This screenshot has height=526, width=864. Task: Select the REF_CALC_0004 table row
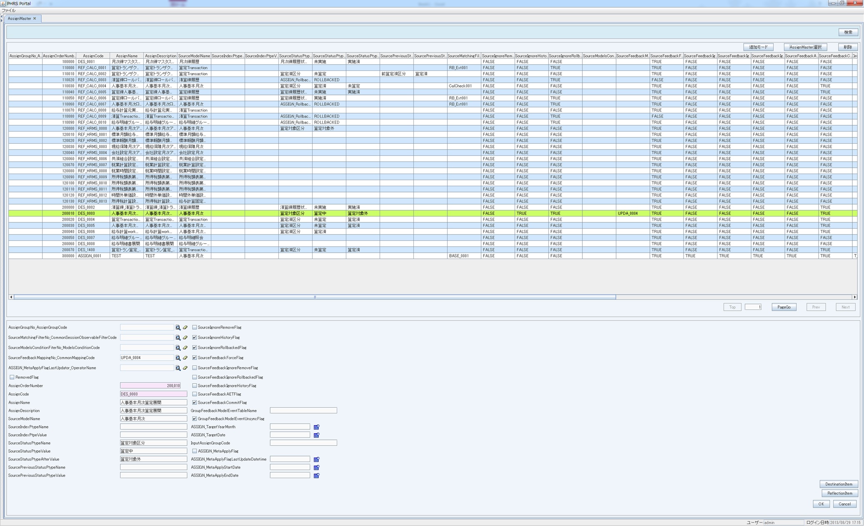(433, 86)
